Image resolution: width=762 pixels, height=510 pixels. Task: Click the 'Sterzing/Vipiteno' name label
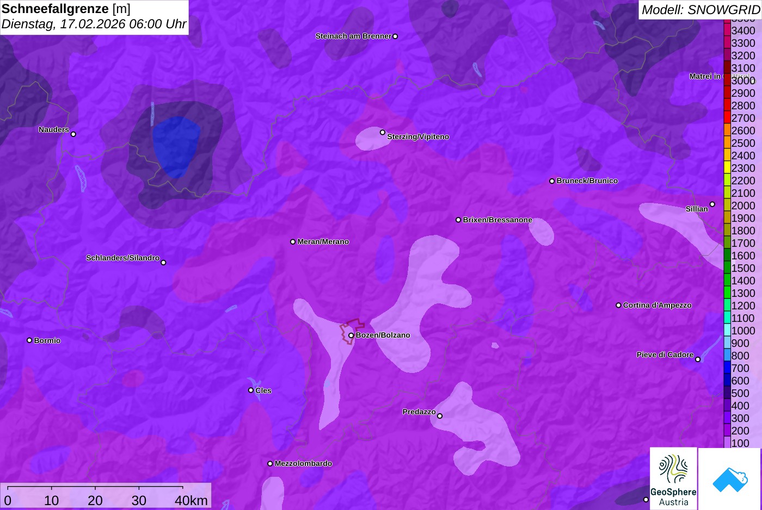pyautogui.click(x=418, y=137)
